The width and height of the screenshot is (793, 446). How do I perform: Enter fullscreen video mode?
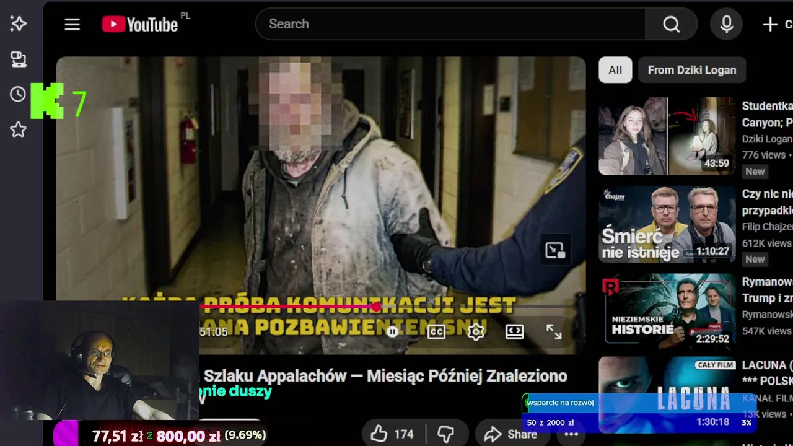[554, 332]
